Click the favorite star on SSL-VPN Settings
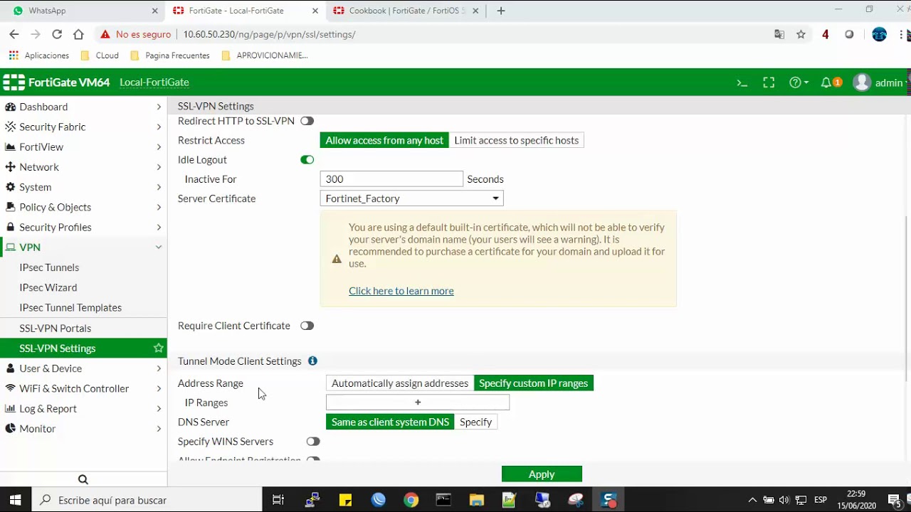Image resolution: width=911 pixels, height=512 pixels. tap(159, 348)
